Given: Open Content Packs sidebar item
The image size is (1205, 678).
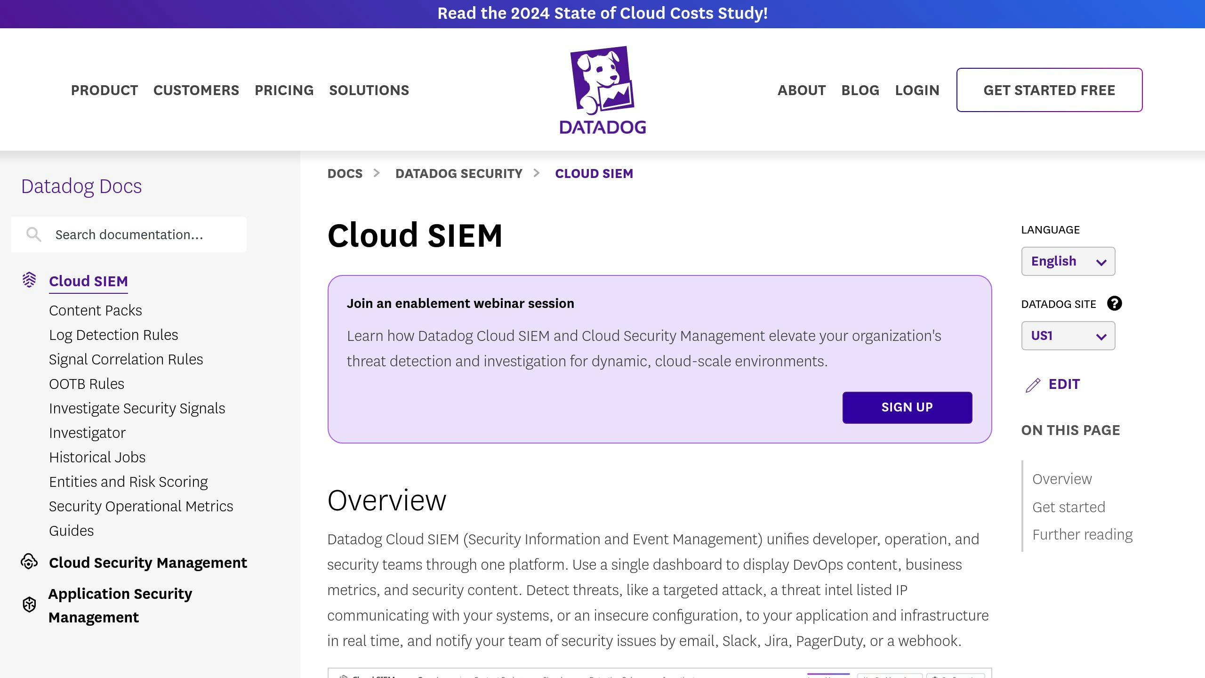Looking at the screenshot, I should pos(96,310).
